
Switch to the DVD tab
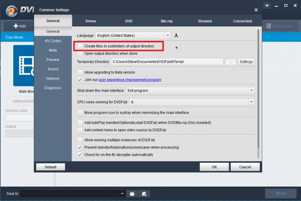tap(129, 21)
